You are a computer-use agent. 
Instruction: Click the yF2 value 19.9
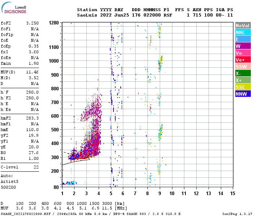tap(34, 135)
